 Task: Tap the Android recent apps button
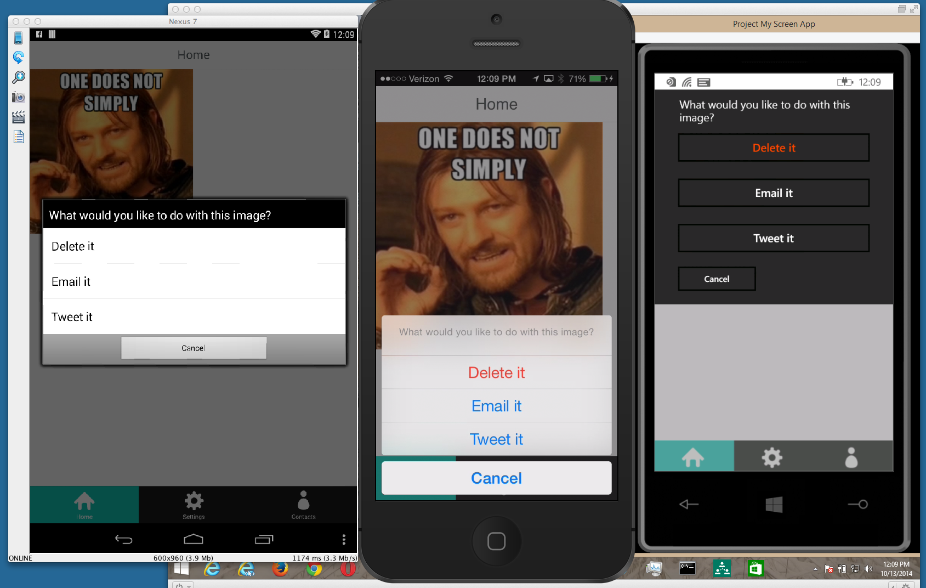(264, 539)
